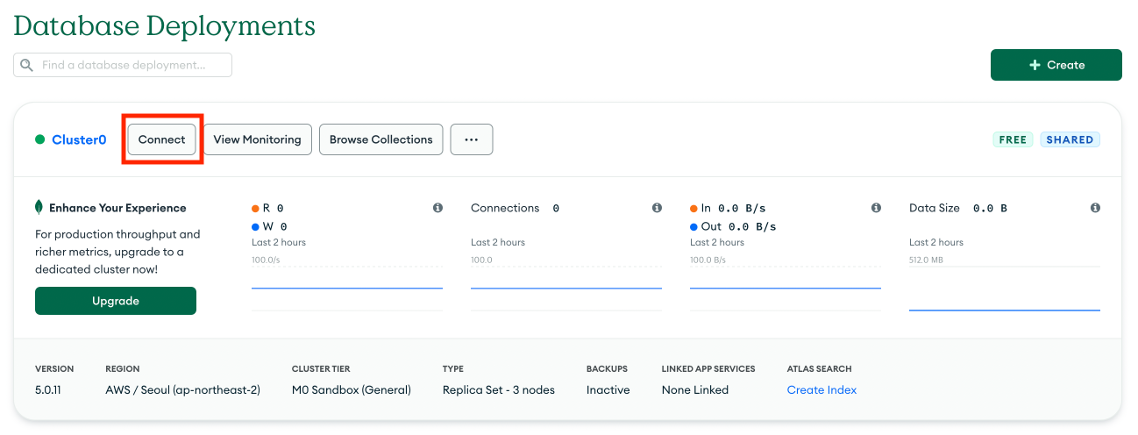Click the leaf icon beside Enhance Your Experience

click(39, 208)
